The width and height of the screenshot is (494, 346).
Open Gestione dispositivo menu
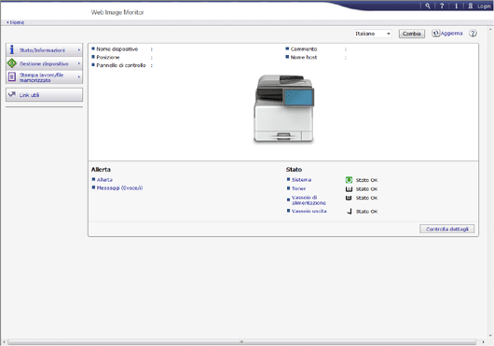[x=44, y=63]
